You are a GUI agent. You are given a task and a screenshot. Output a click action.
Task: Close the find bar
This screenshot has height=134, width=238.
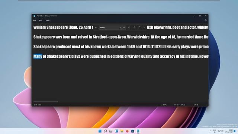coord(144,28)
